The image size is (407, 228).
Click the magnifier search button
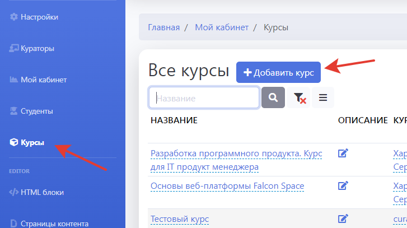click(273, 97)
